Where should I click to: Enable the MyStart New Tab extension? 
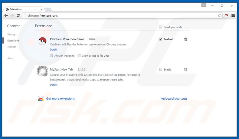(x=161, y=70)
